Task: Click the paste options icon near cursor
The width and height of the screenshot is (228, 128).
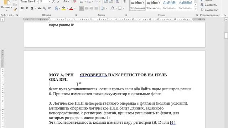Action: (x=80, y=84)
